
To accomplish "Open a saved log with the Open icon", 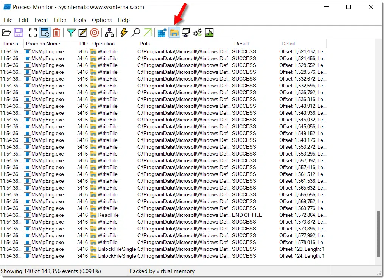I will (6, 33).
